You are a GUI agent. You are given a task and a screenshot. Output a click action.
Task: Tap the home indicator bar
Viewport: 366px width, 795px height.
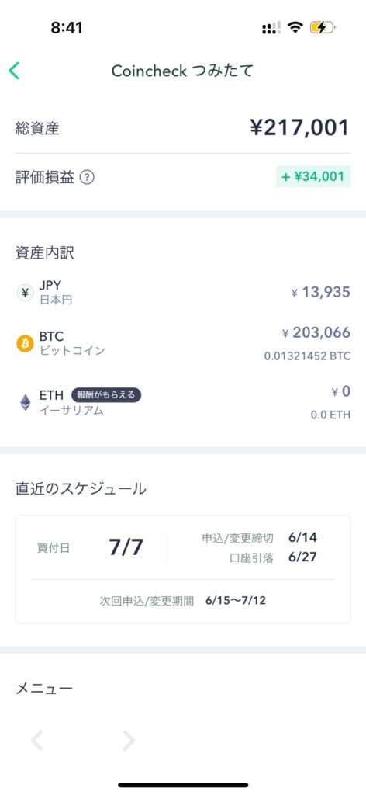coord(183,785)
